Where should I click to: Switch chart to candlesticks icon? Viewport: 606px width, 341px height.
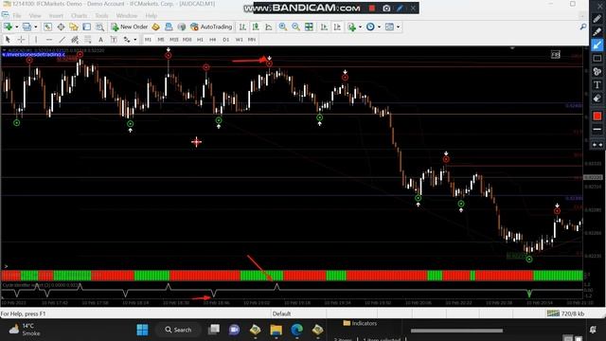tap(256, 27)
